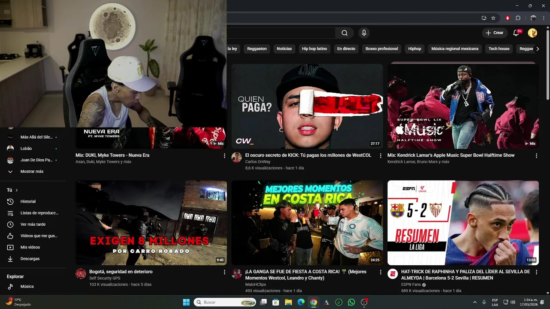
Task: Play the Quien Paga KICK thumbnail
Action: coord(307,106)
